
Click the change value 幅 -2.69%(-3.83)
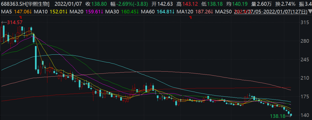tap(129, 4)
